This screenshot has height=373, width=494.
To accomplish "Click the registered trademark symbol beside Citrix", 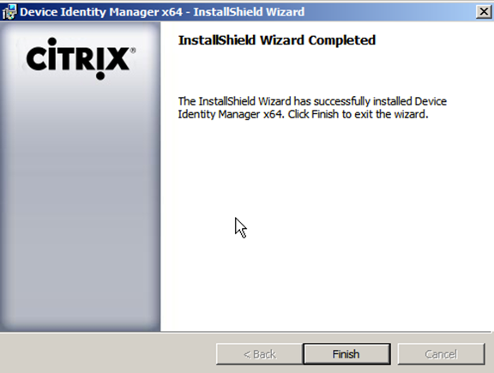I will coord(133,51).
